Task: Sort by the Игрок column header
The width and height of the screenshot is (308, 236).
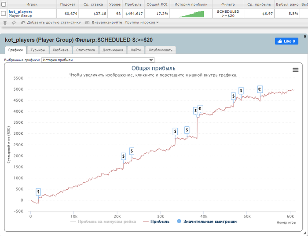Action: [x=32, y=4]
